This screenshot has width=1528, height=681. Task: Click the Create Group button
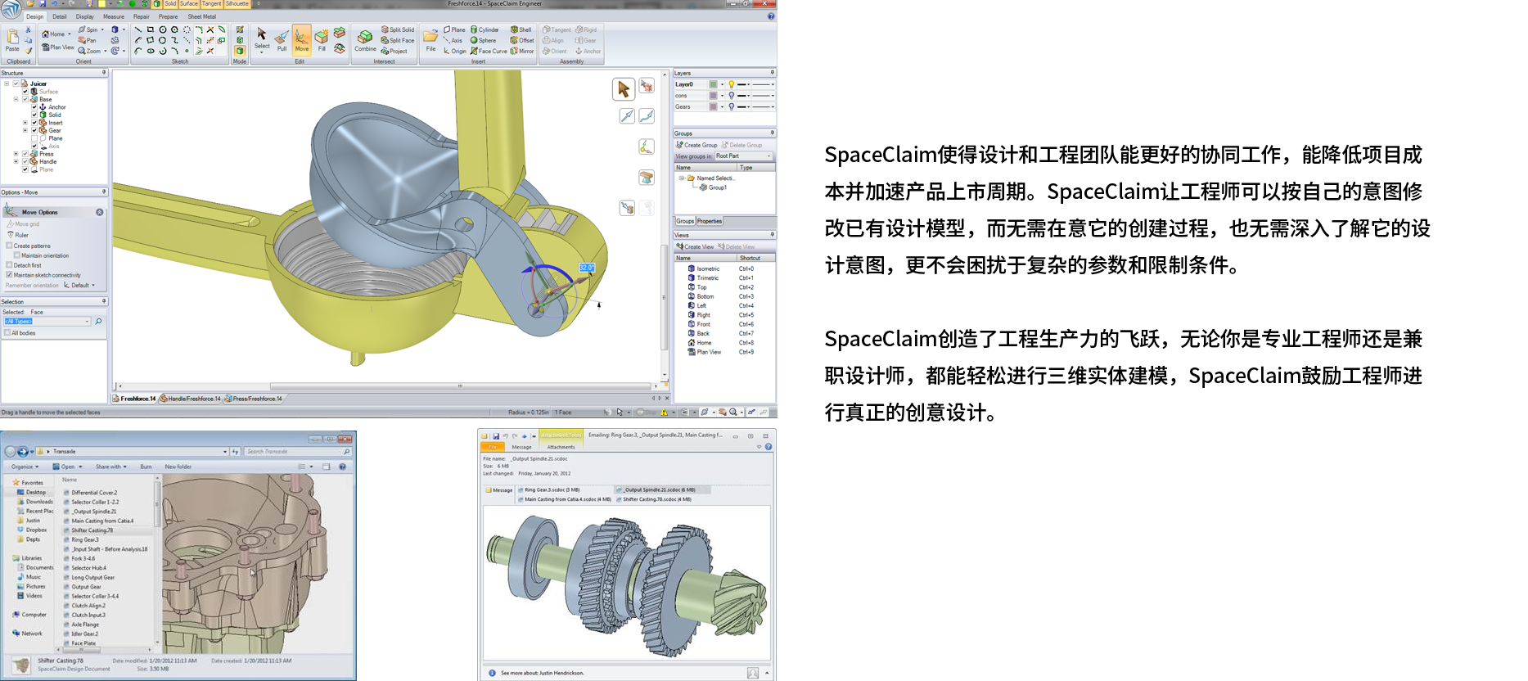(696, 145)
